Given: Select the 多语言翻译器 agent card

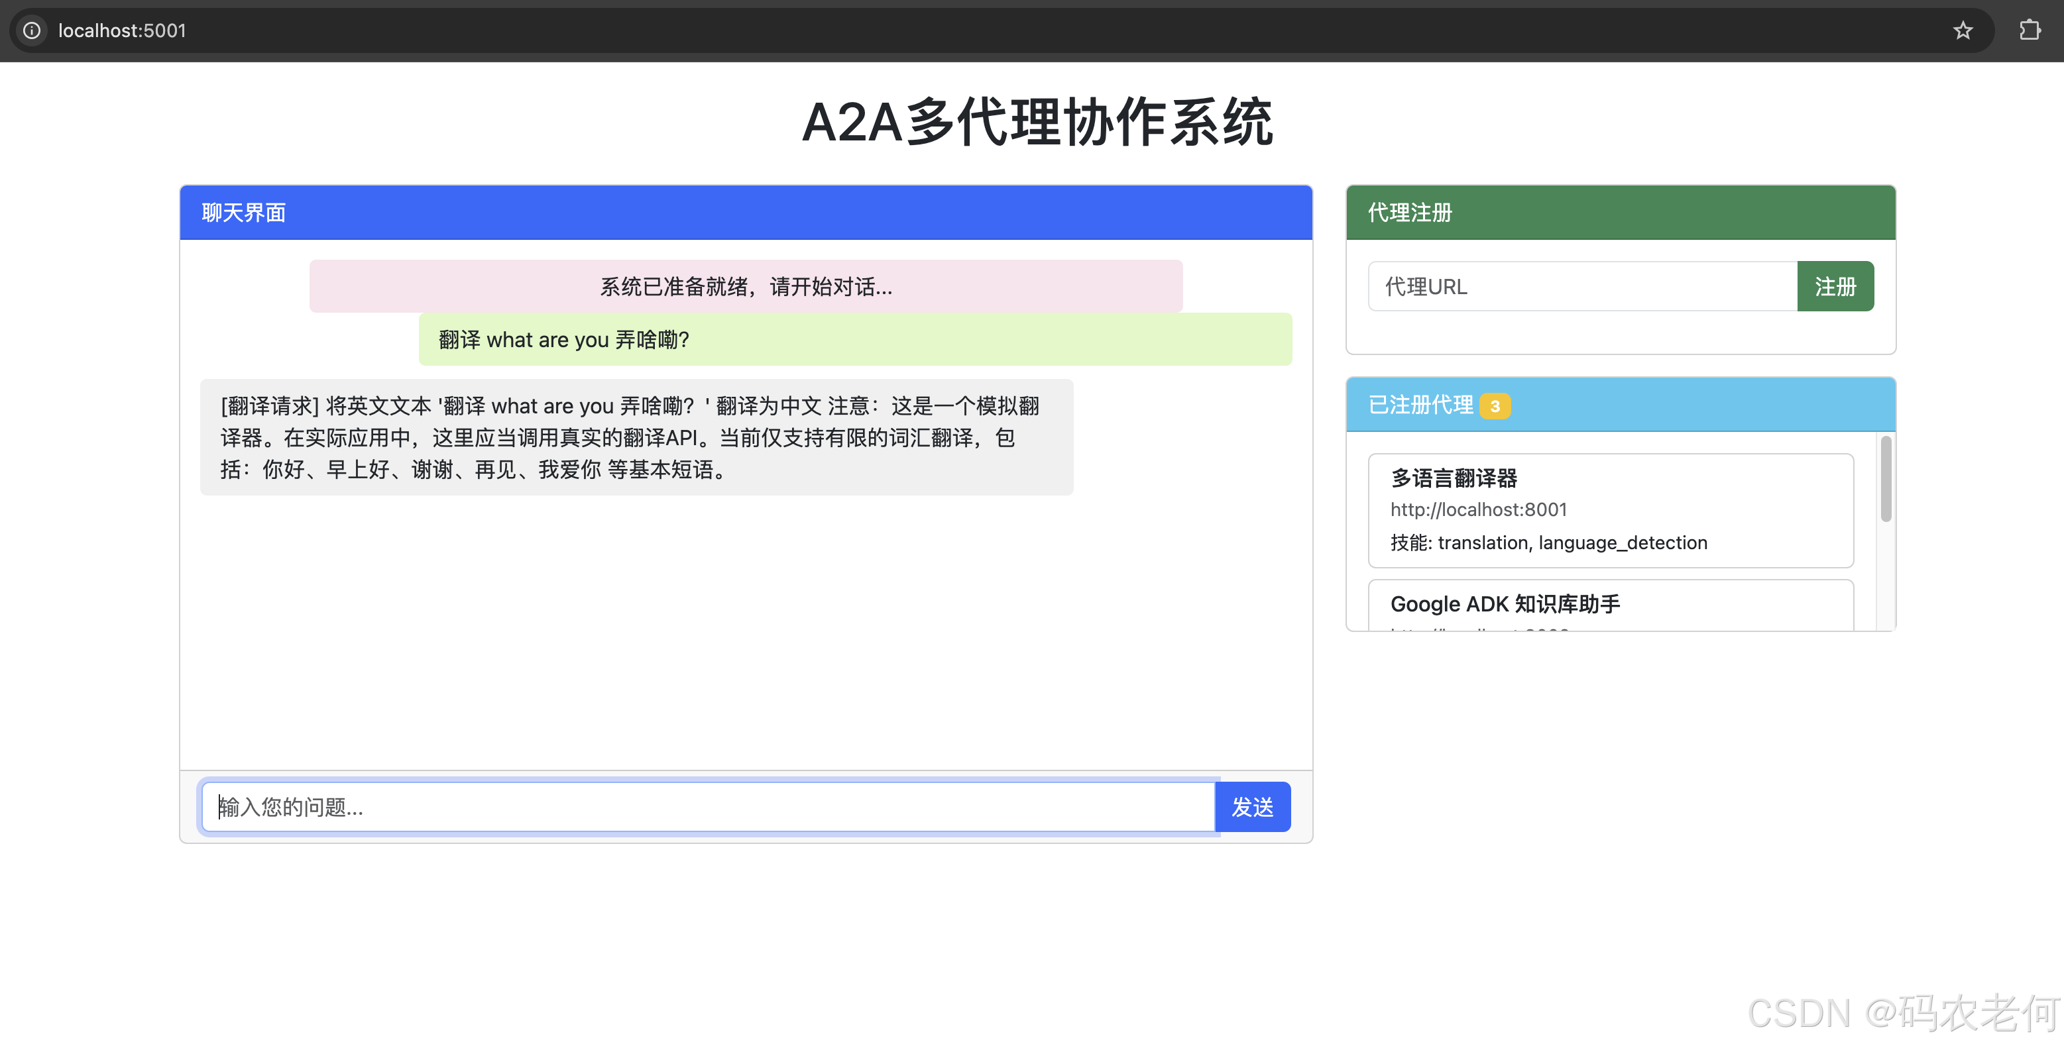Looking at the screenshot, I should 1611,510.
